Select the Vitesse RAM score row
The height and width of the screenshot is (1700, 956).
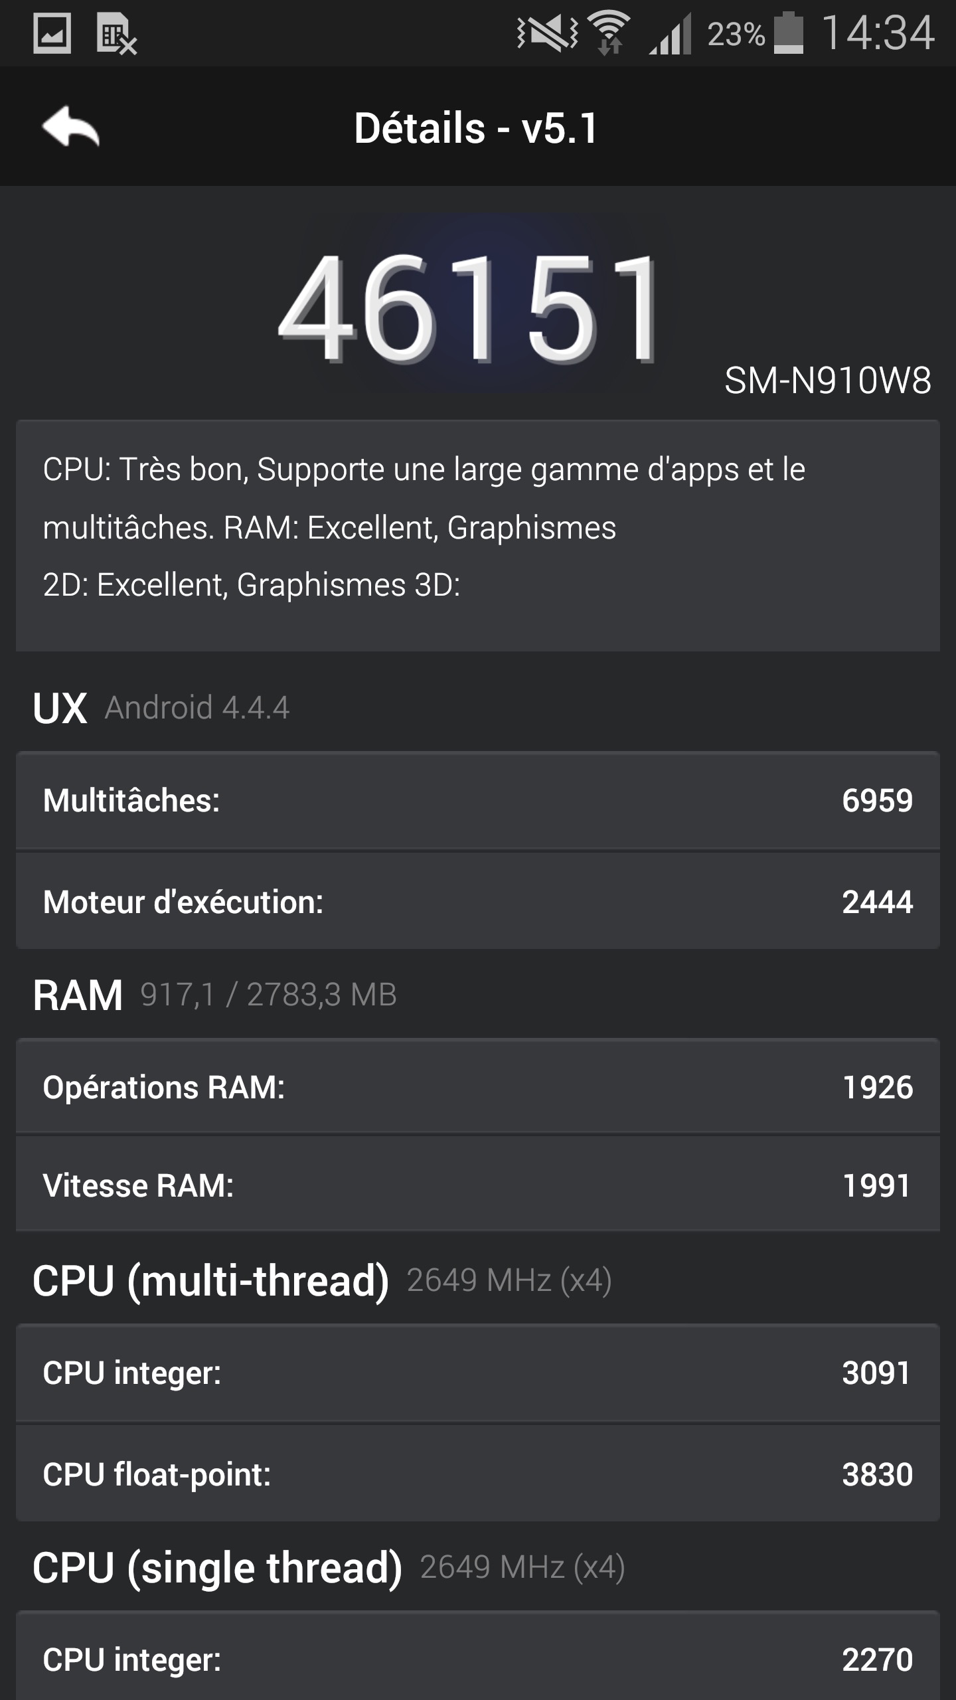pos(478,1185)
